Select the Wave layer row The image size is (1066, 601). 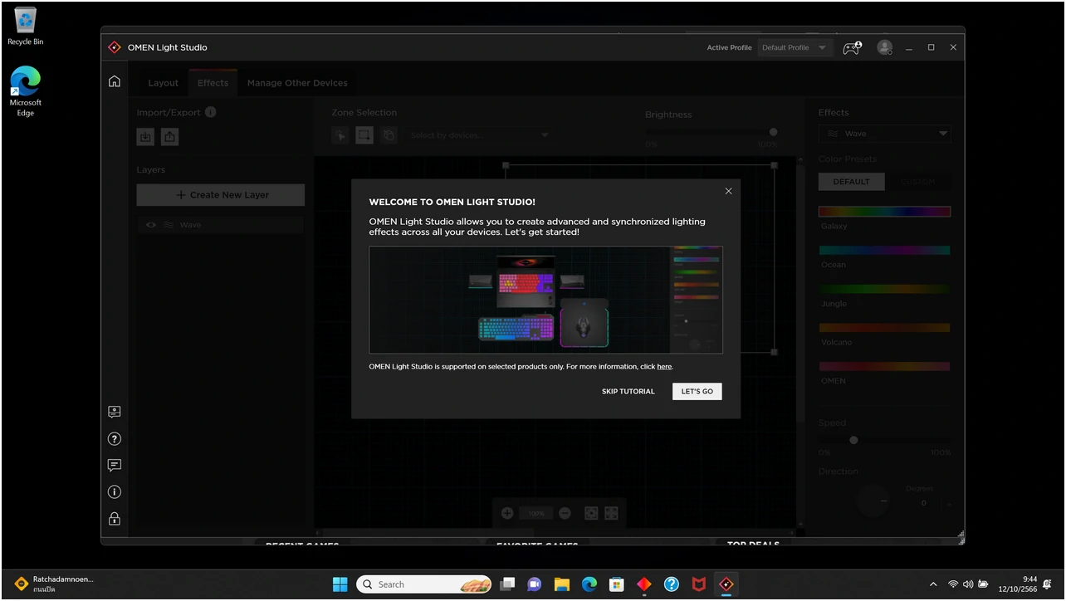tap(221, 225)
